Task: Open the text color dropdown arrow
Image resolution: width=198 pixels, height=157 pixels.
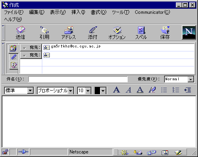Action: coord(103,91)
